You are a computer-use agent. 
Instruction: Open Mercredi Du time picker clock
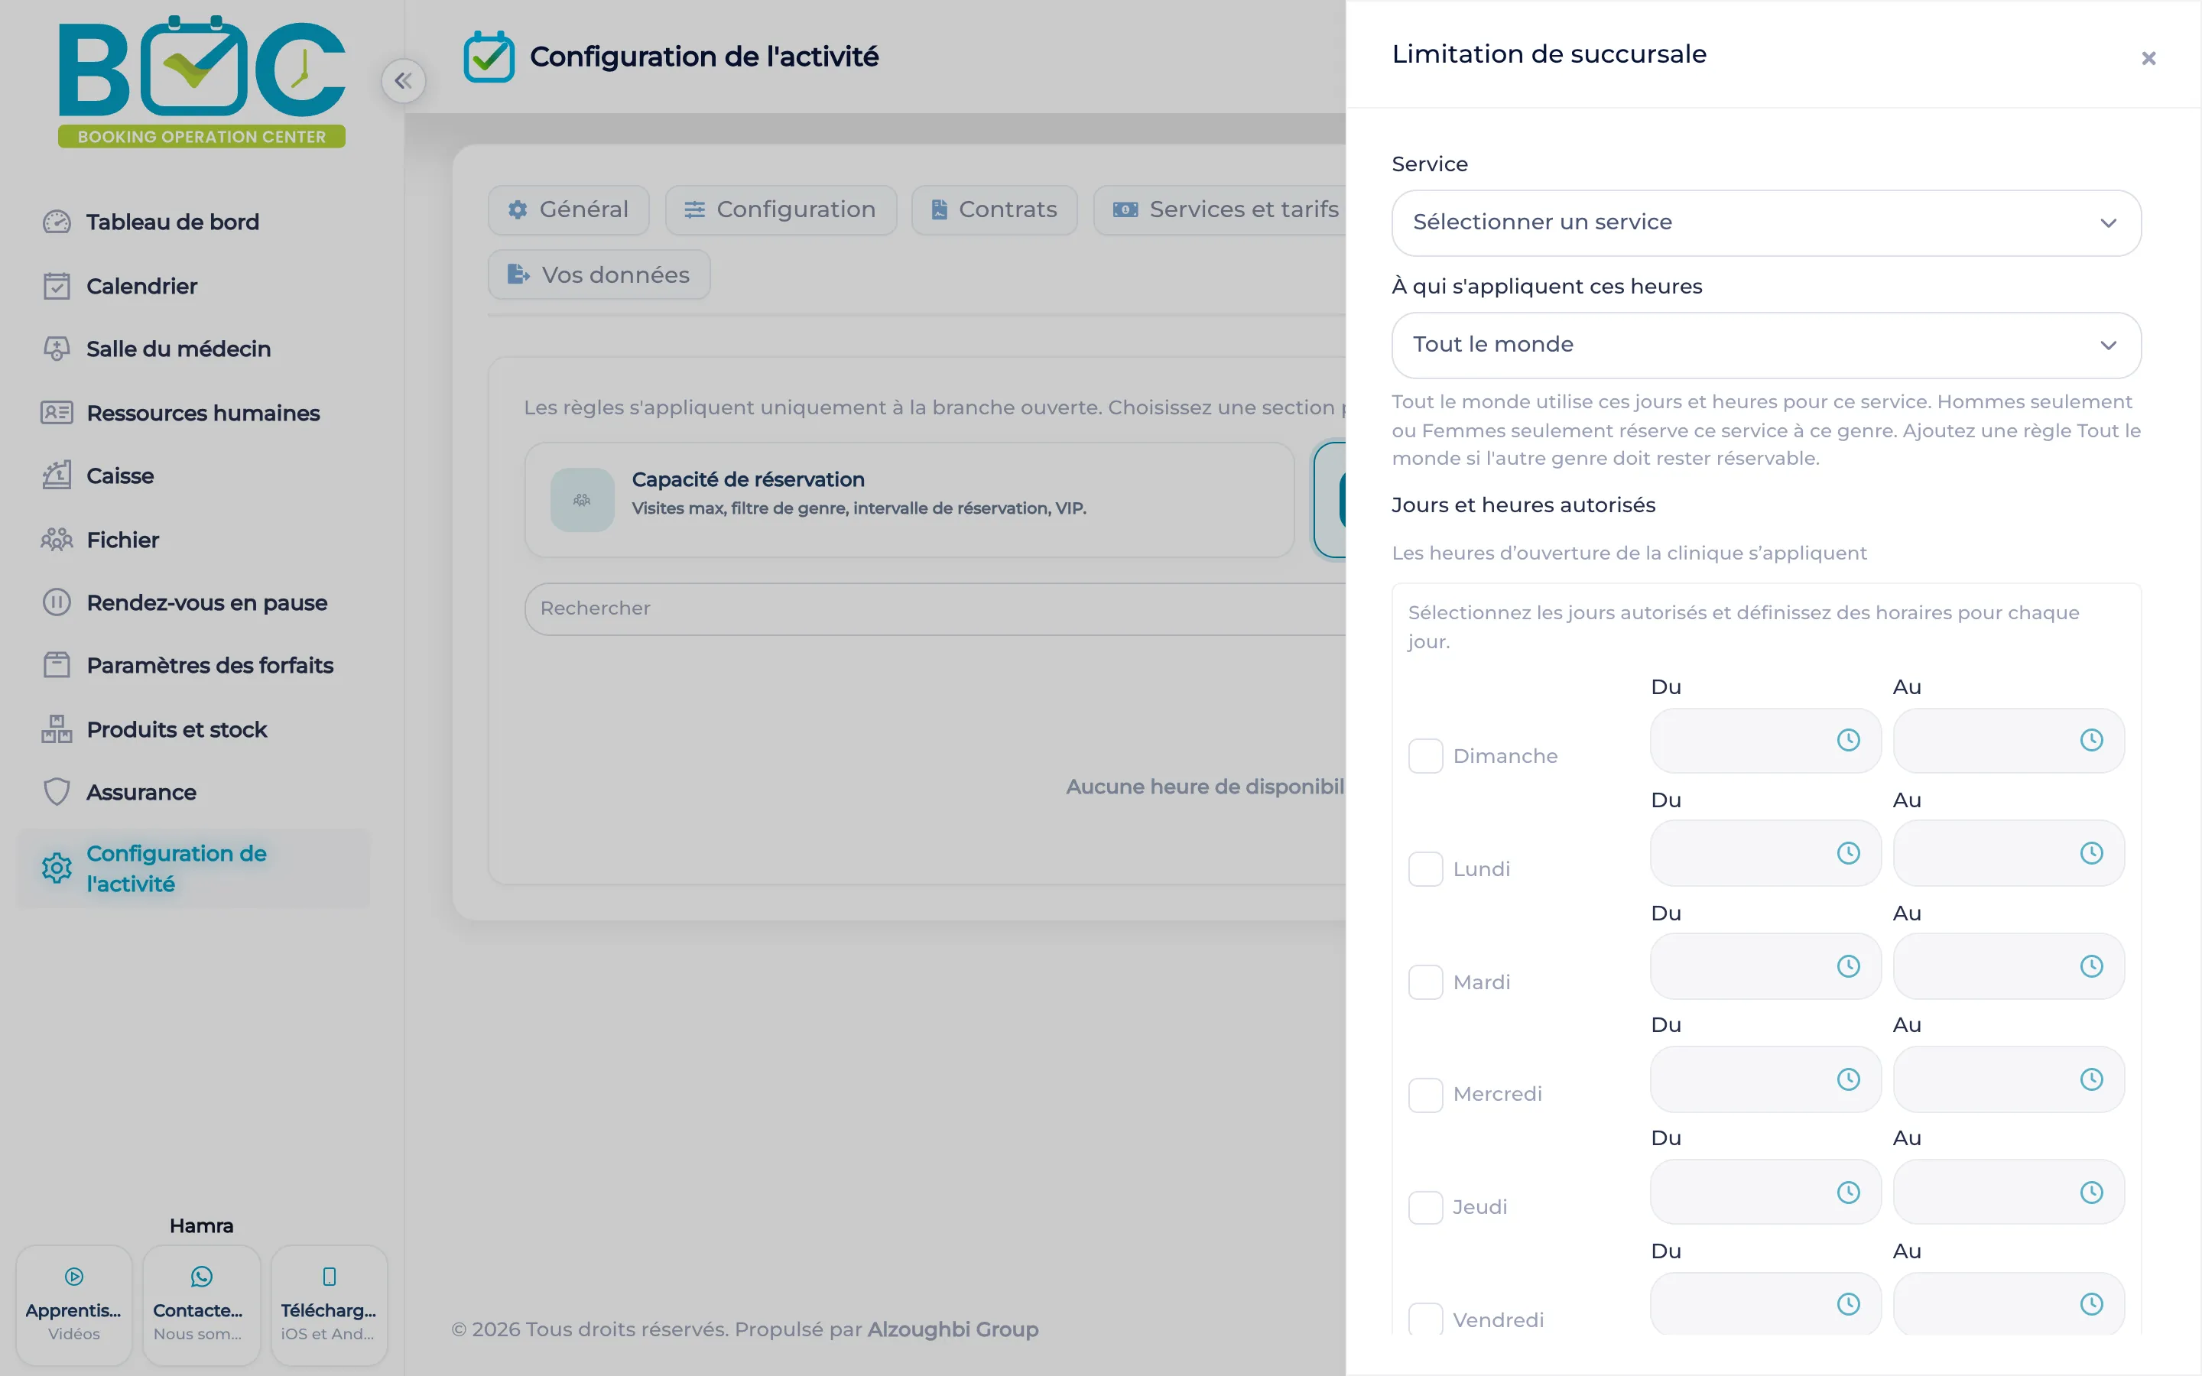[1848, 1079]
